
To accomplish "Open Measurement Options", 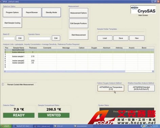I will pyautogui.click(x=79, y=13).
